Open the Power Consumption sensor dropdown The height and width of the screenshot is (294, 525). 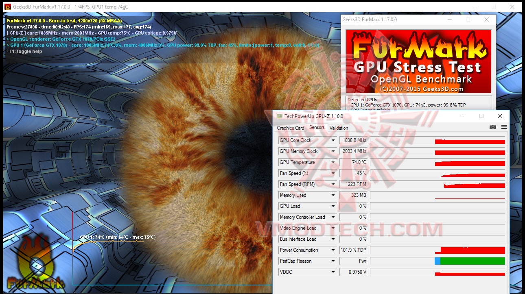[x=333, y=250]
